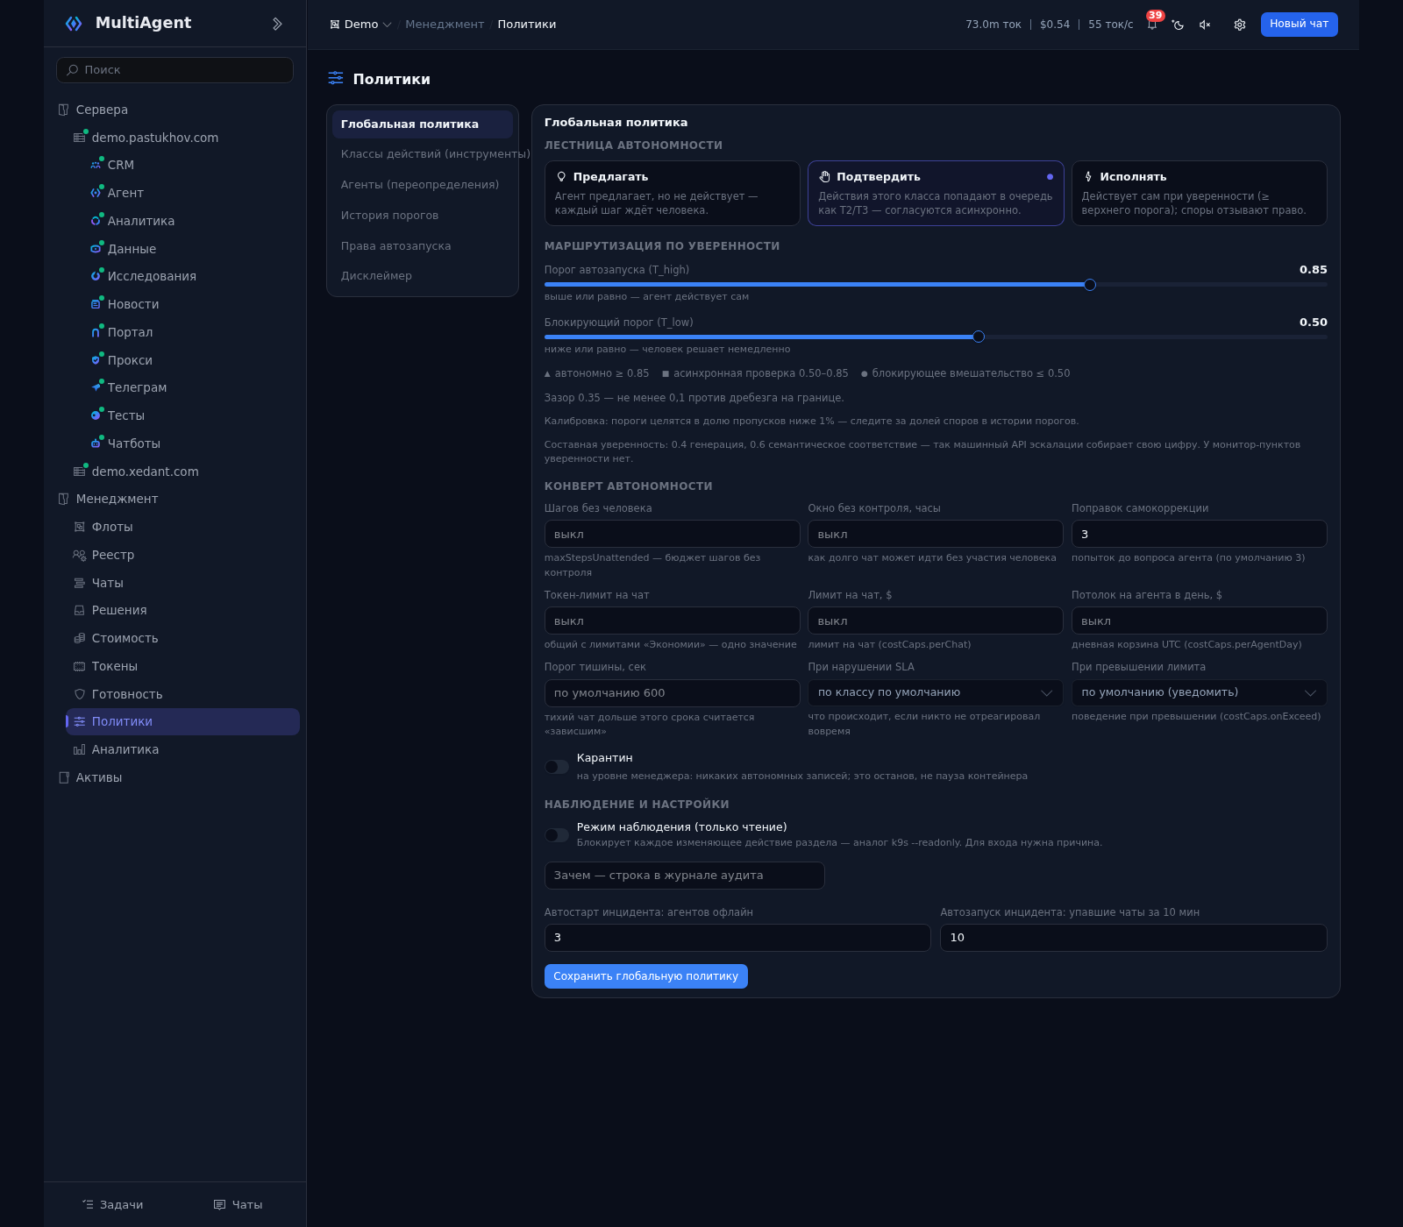The image size is (1403, 1227).
Task: Open Агенты (переопределения) tab
Action: click(x=423, y=185)
